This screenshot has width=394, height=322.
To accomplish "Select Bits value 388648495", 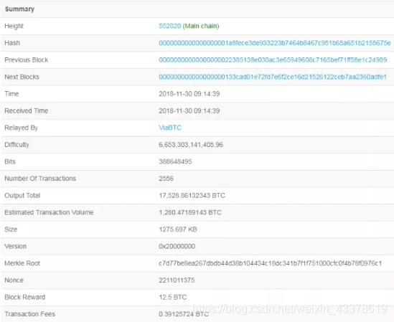I will point(175,161).
